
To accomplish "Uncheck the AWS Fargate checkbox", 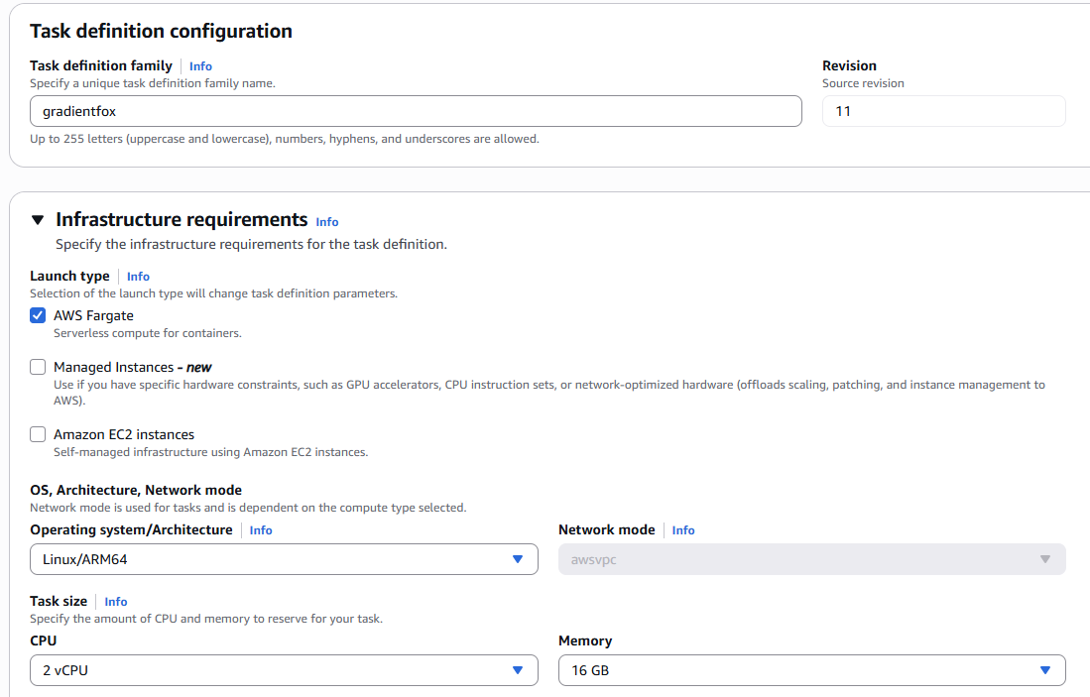I will (38, 315).
